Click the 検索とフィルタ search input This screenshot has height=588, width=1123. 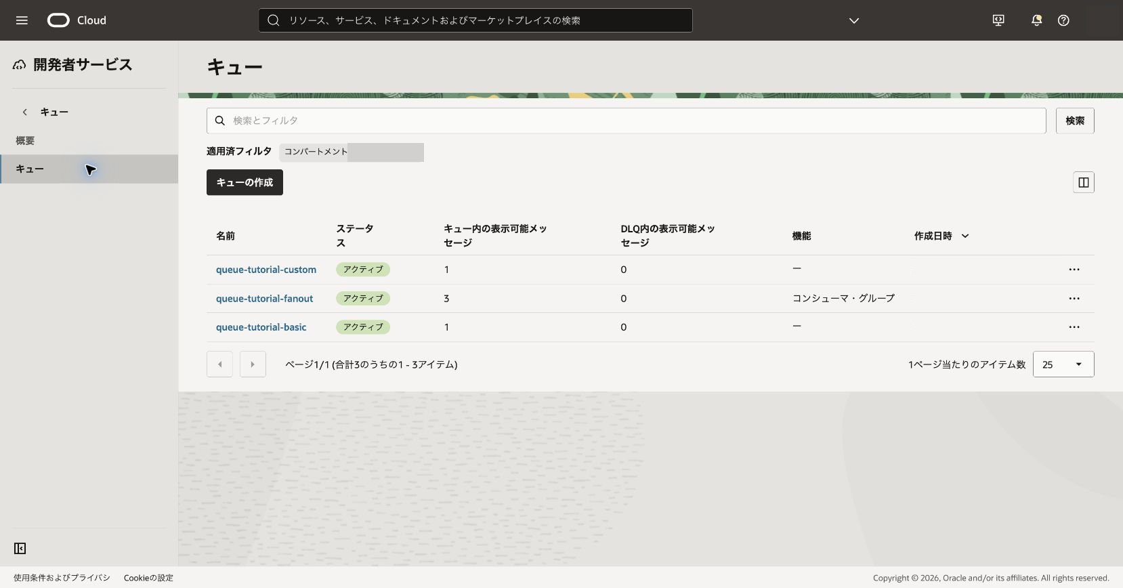click(x=627, y=121)
